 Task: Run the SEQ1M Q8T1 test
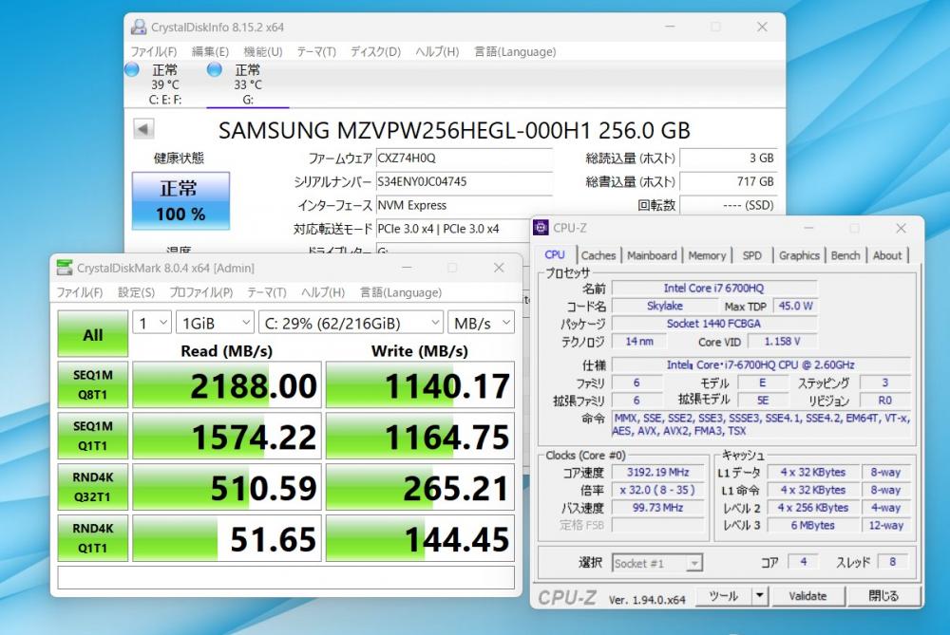(93, 385)
